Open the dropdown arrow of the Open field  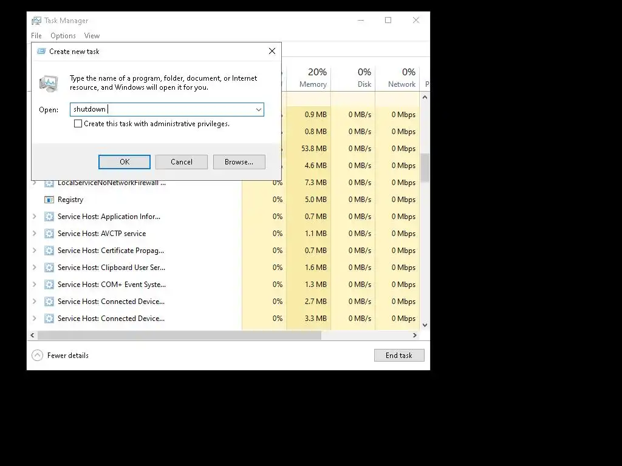[x=259, y=110]
